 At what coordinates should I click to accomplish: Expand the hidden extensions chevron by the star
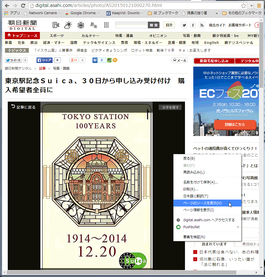pos(252,6)
